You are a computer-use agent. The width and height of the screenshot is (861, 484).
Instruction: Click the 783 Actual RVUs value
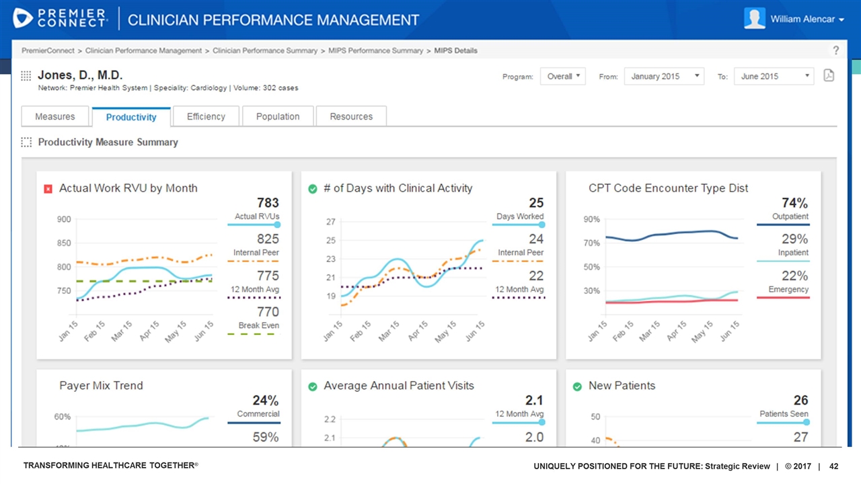pyautogui.click(x=268, y=203)
